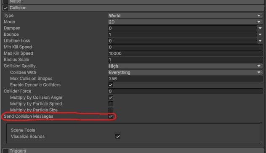Expand the Triggers module header
This screenshot has height=153, width=266.
point(134,151)
